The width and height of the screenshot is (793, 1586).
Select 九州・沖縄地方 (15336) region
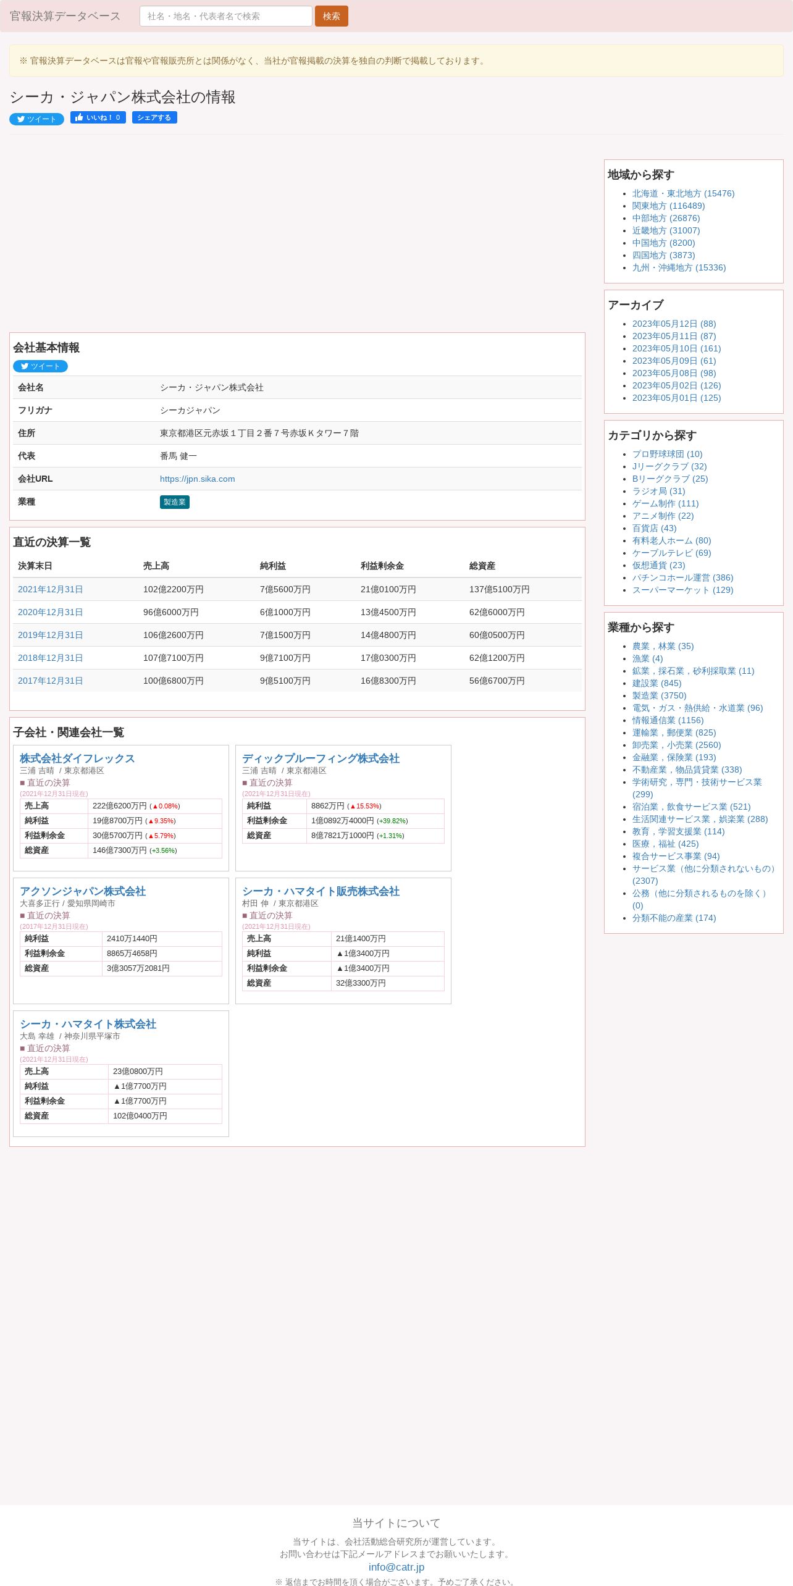[679, 267]
